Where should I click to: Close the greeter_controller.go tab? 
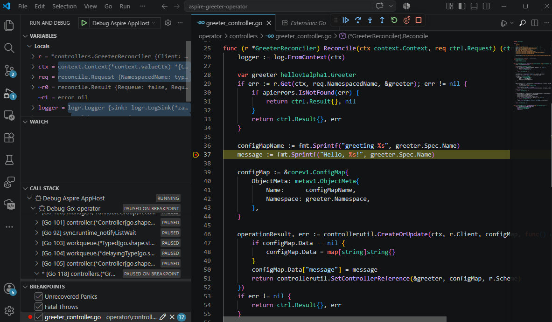[x=269, y=23]
